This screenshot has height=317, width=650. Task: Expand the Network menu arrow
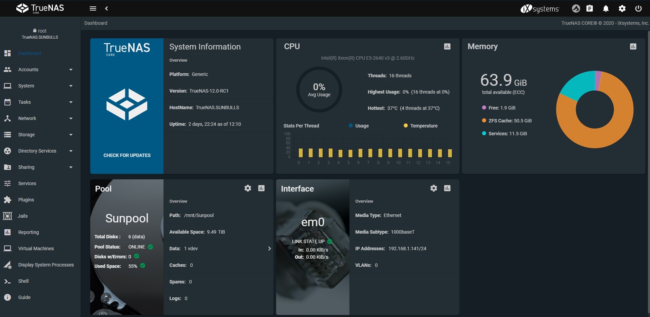pyautogui.click(x=71, y=118)
